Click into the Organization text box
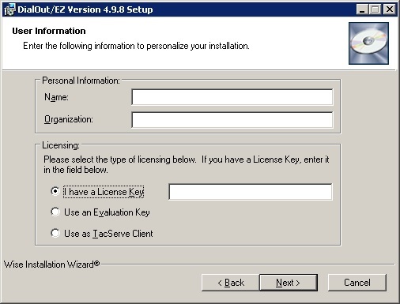 point(232,120)
